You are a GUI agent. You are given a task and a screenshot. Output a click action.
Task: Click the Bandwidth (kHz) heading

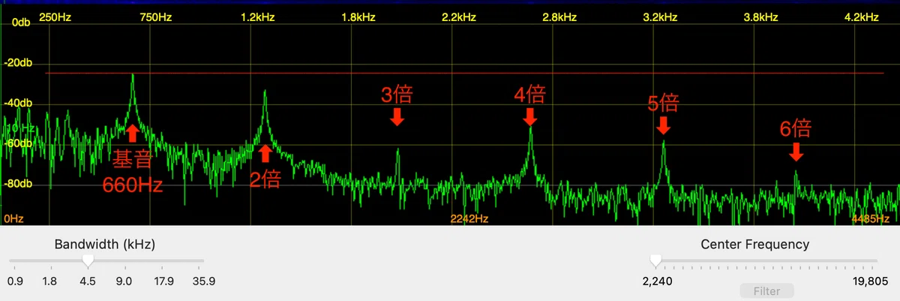(105, 244)
